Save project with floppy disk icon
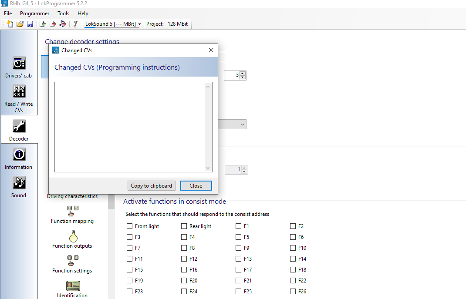 30,24
